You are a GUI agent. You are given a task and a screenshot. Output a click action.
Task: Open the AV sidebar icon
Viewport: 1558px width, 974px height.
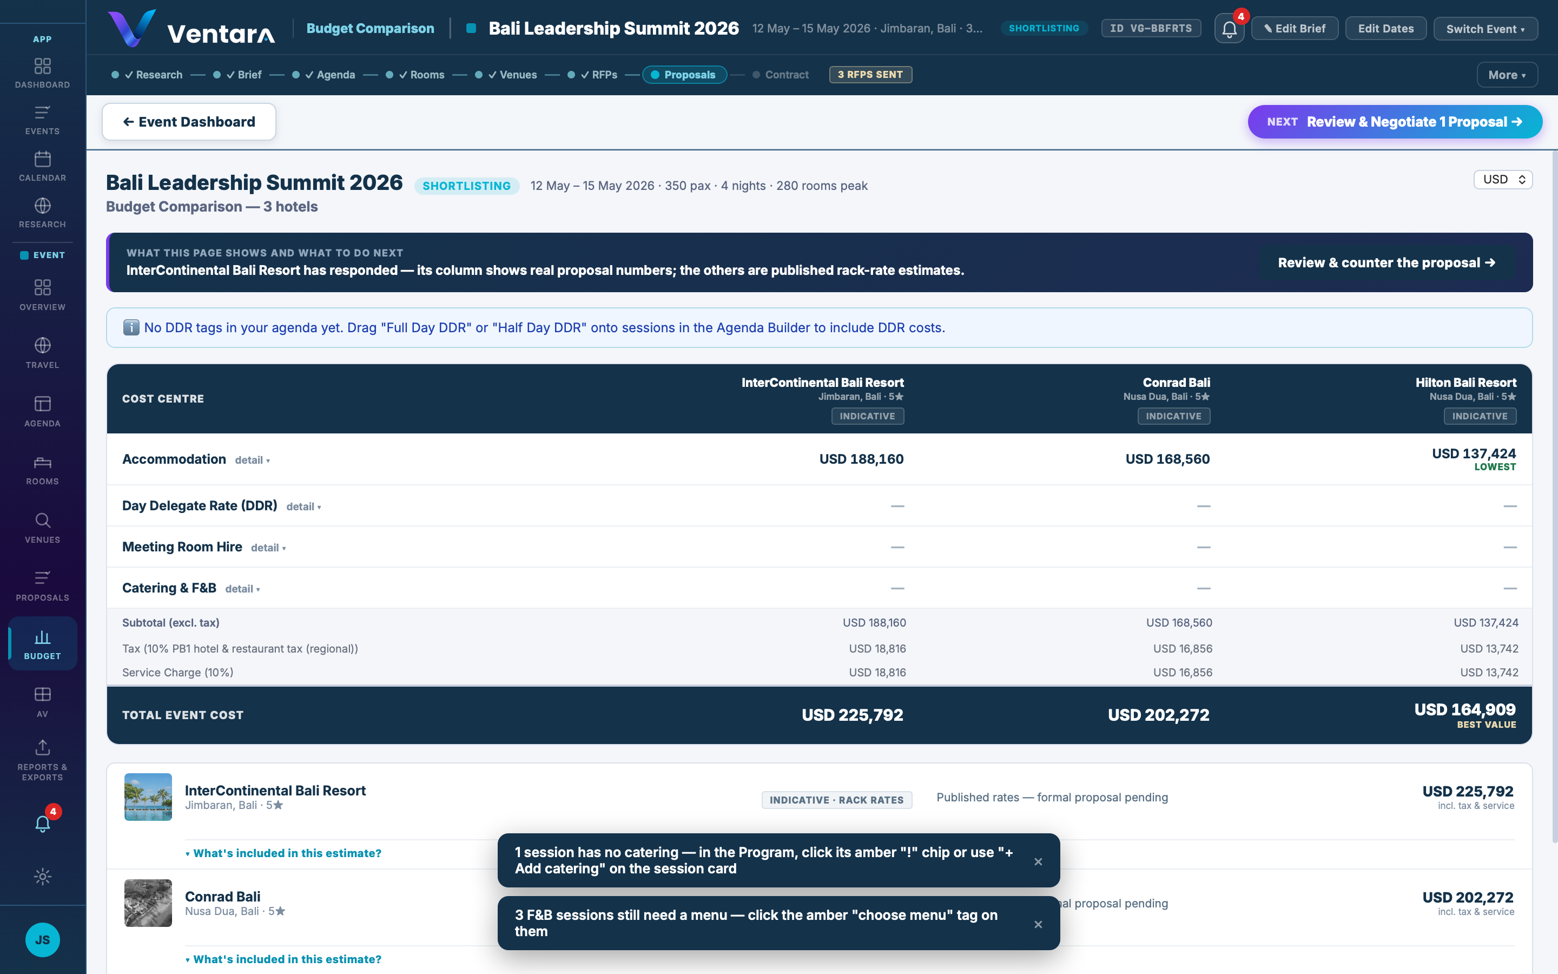click(43, 701)
